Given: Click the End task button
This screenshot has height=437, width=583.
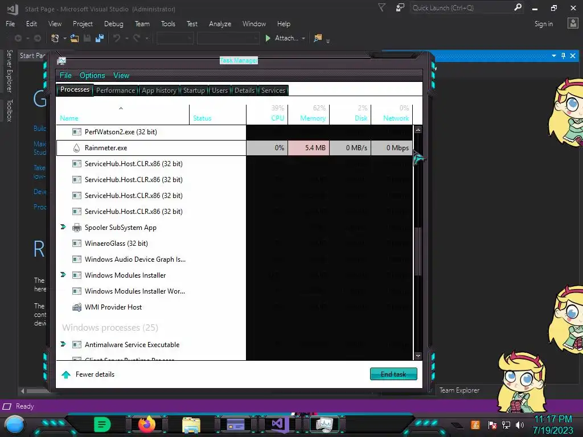Looking at the screenshot, I should coord(393,374).
